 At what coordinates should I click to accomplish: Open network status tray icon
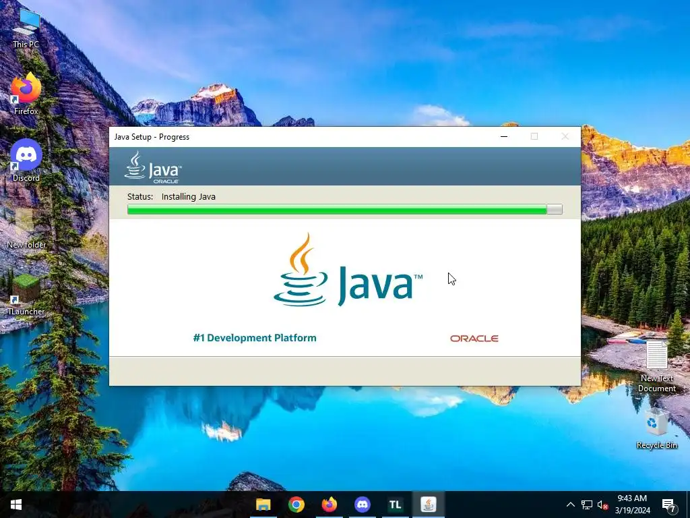click(x=587, y=505)
